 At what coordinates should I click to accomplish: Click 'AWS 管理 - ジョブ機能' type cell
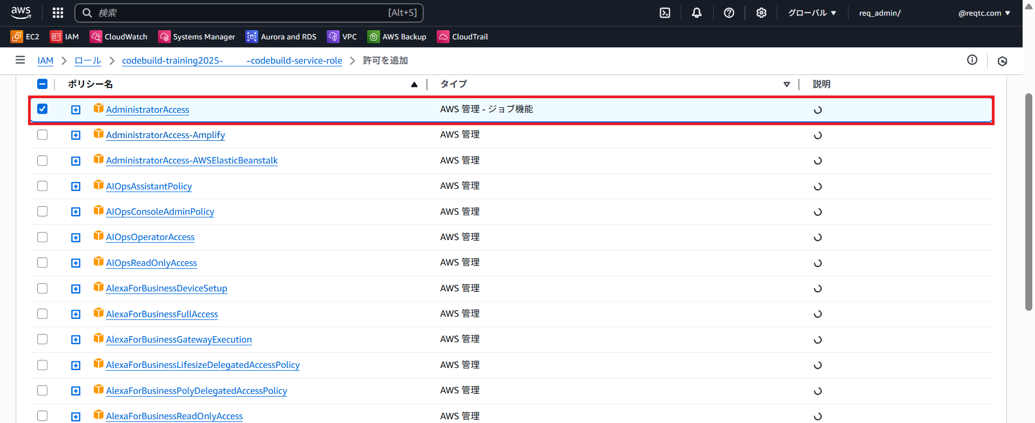(487, 109)
